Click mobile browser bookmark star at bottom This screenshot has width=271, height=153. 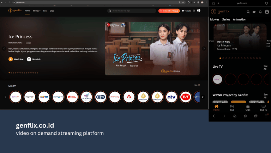[x=245, y=116]
